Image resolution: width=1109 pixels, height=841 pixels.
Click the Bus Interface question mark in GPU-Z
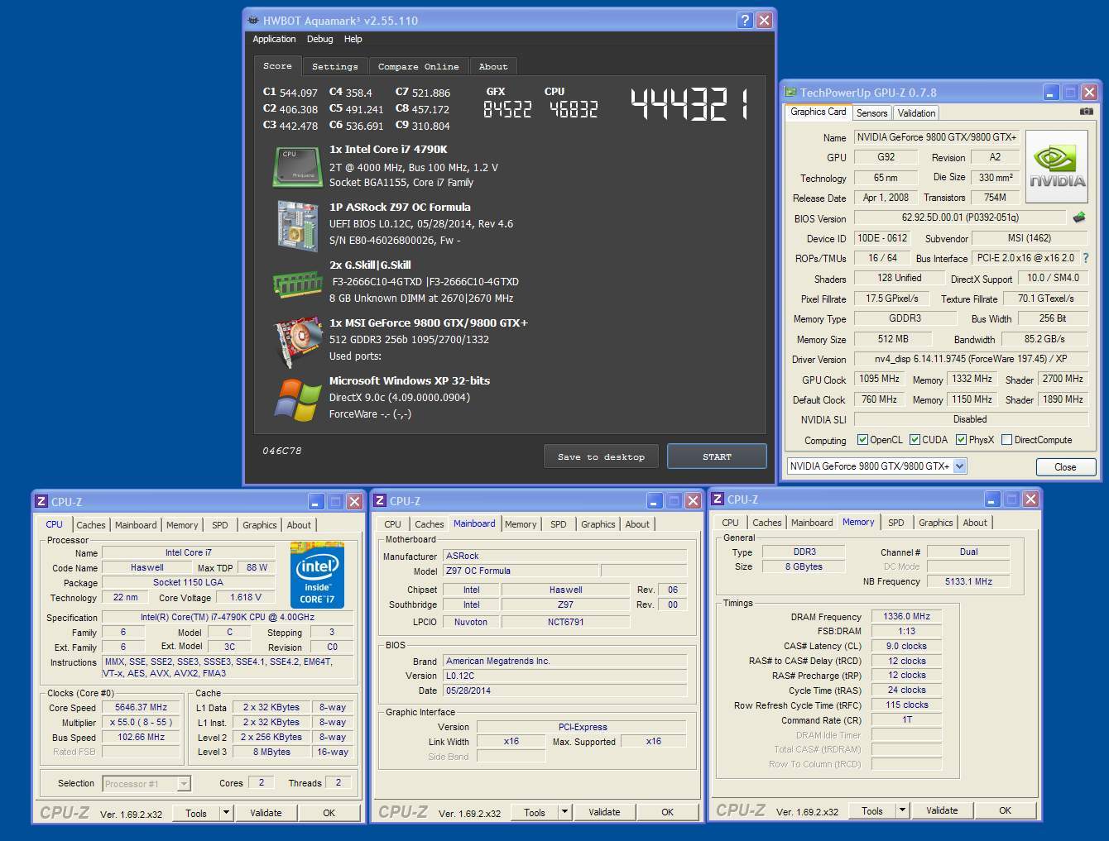(x=1086, y=258)
